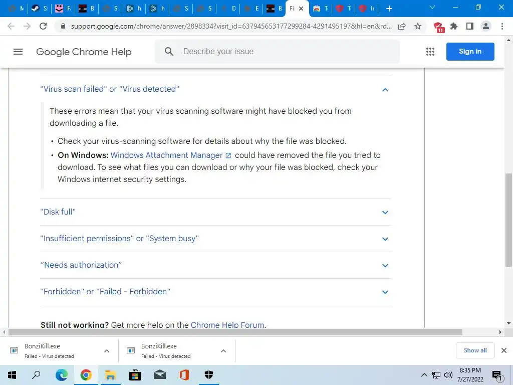
Task: Open Microsoft Office from taskbar
Action: [x=184, y=375]
